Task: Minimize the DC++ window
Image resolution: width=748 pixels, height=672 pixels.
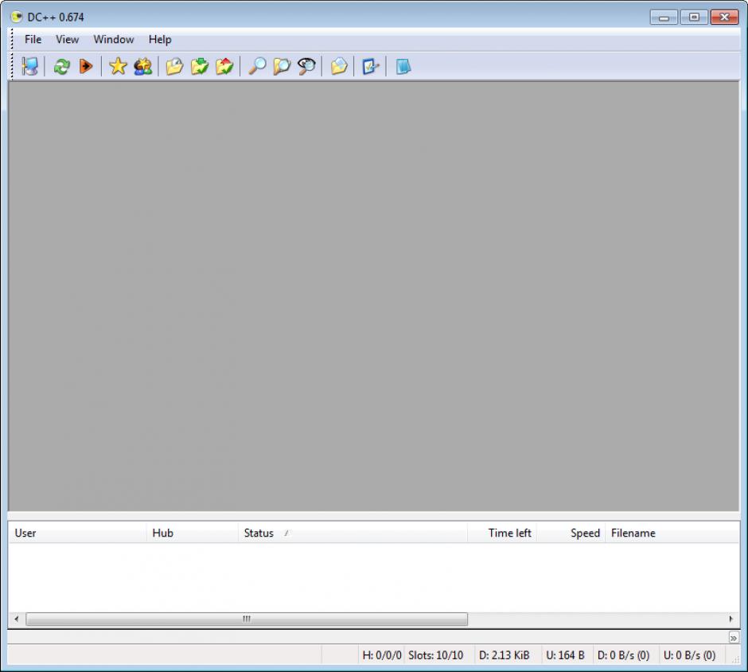Action: click(x=664, y=18)
